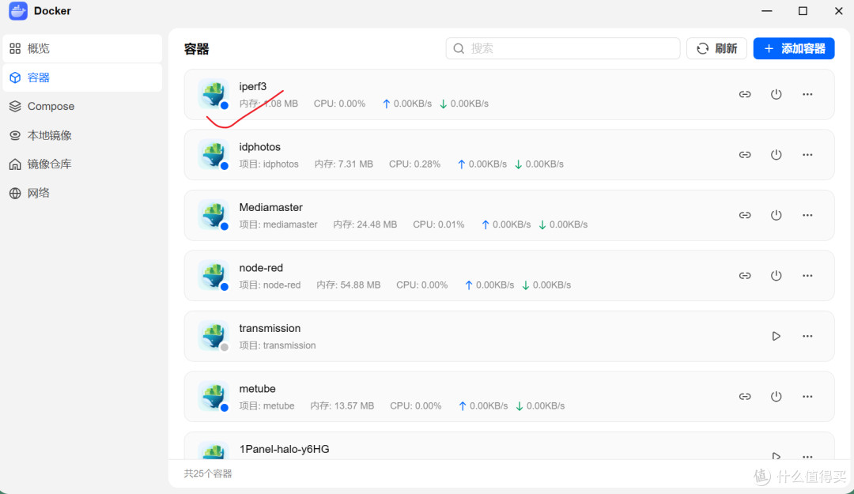Open the link icon for node-red
The image size is (854, 494).
745,276
